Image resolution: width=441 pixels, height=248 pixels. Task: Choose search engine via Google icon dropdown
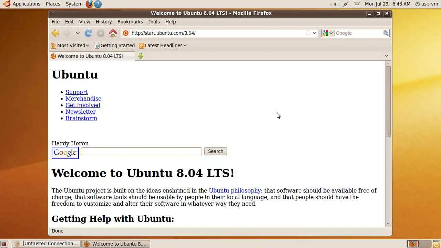coord(328,33)
